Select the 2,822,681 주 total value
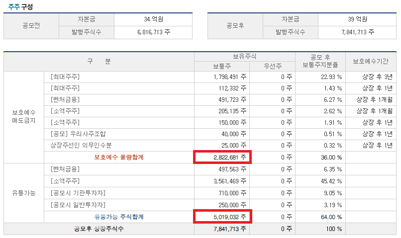Screen dimensions: 401x238 (230, 158)
